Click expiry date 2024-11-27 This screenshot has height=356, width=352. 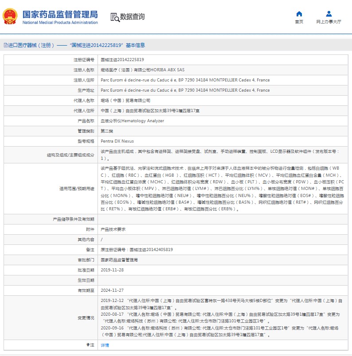pyautogui.click(x=112, y=290)
